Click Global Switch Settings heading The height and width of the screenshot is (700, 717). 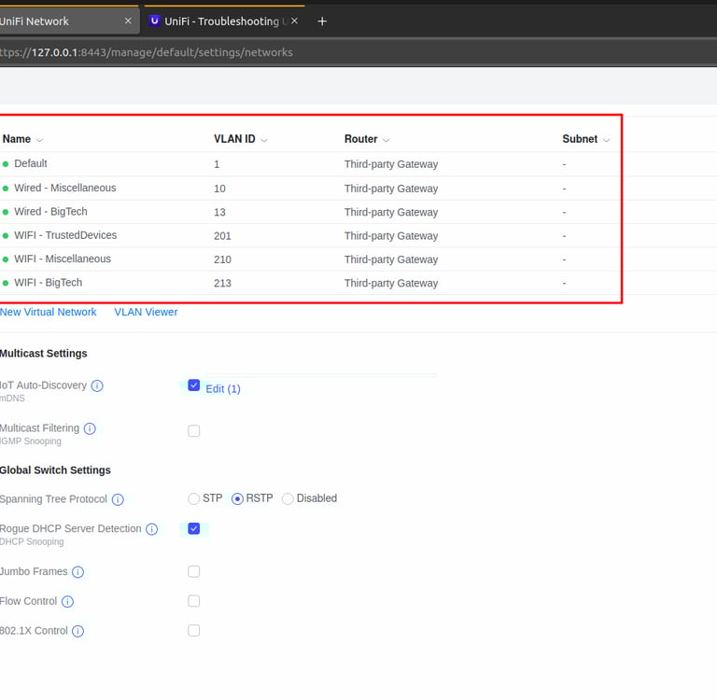55,470
